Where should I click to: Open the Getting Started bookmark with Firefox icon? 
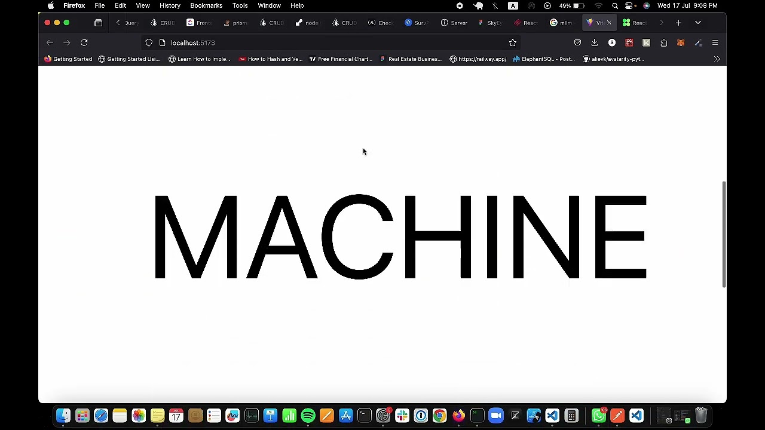(68, 59)
